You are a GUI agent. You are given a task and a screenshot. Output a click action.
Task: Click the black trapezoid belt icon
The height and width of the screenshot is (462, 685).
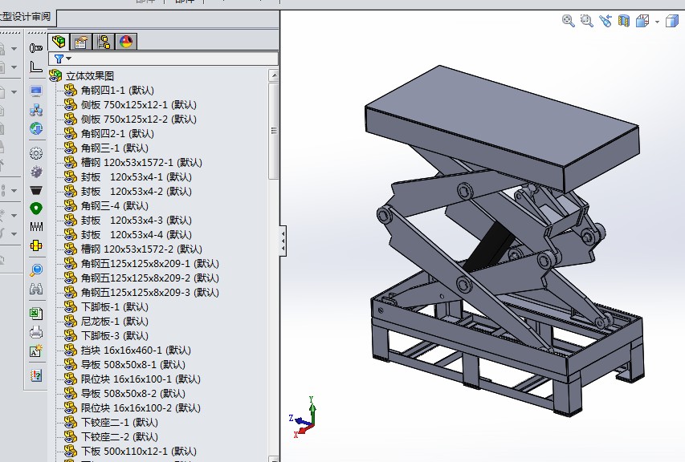coord(36,190)
